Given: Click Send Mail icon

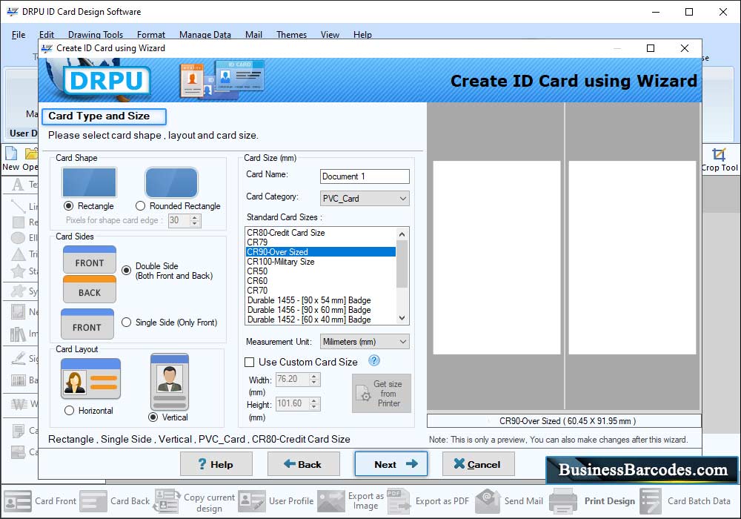Looking at the screenshot, I should [488, 501].
